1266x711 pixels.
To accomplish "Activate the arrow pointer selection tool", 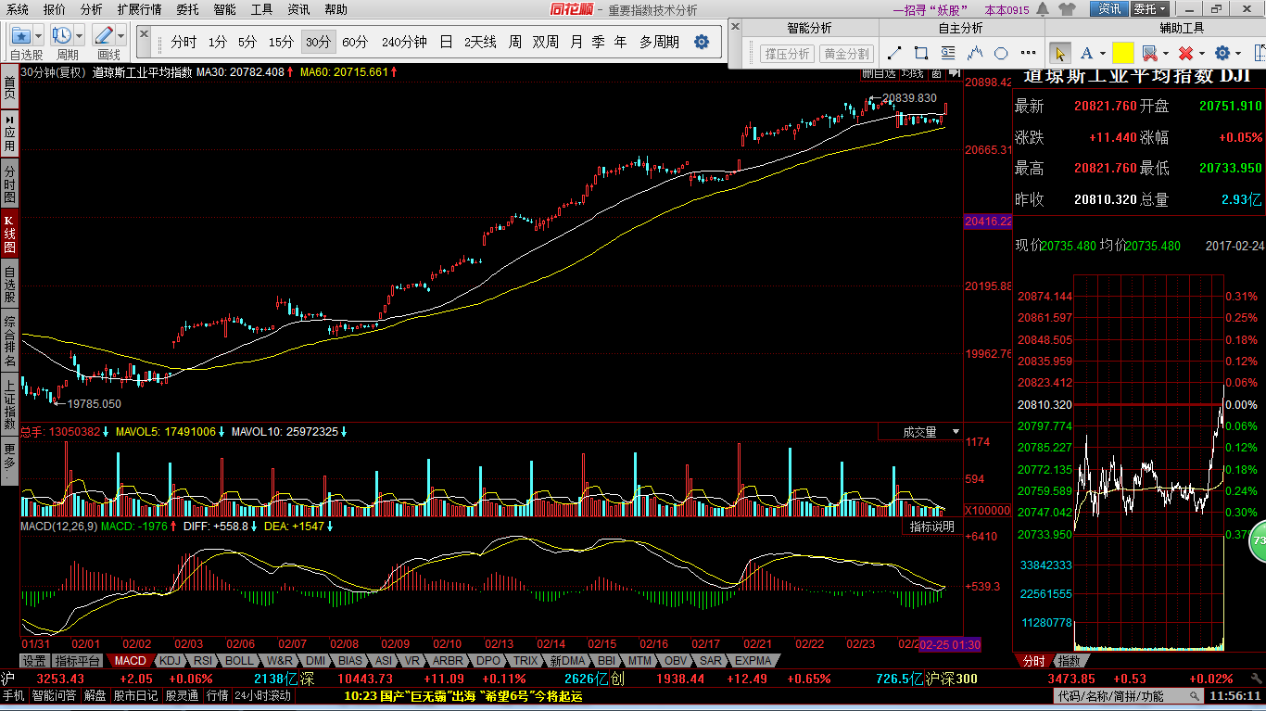I will tap(1060, 53).
